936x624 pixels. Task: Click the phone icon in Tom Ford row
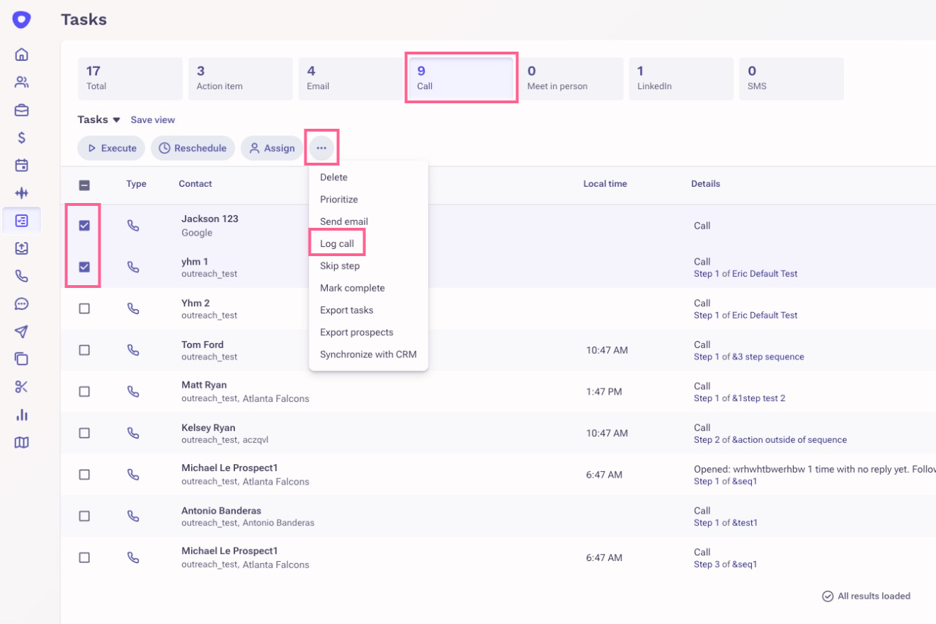(x=133, y=349)
